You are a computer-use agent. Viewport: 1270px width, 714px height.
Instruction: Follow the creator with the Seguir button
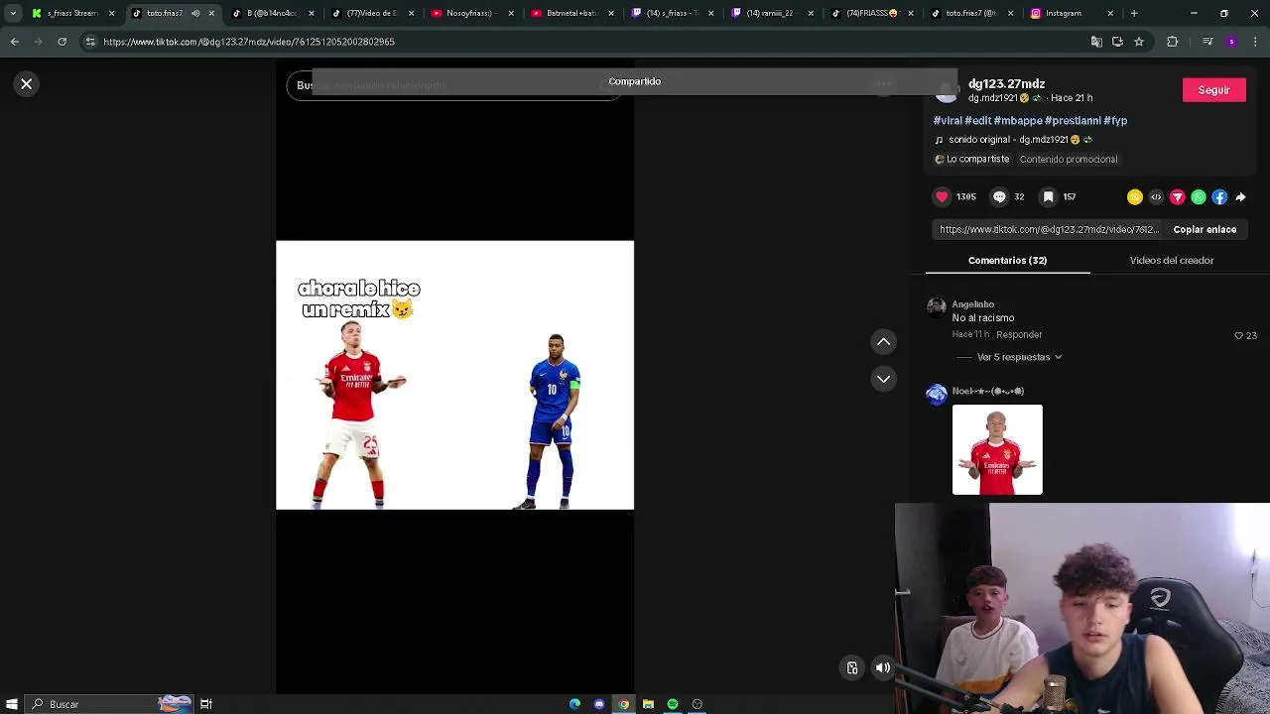[x=1213, y=90]
